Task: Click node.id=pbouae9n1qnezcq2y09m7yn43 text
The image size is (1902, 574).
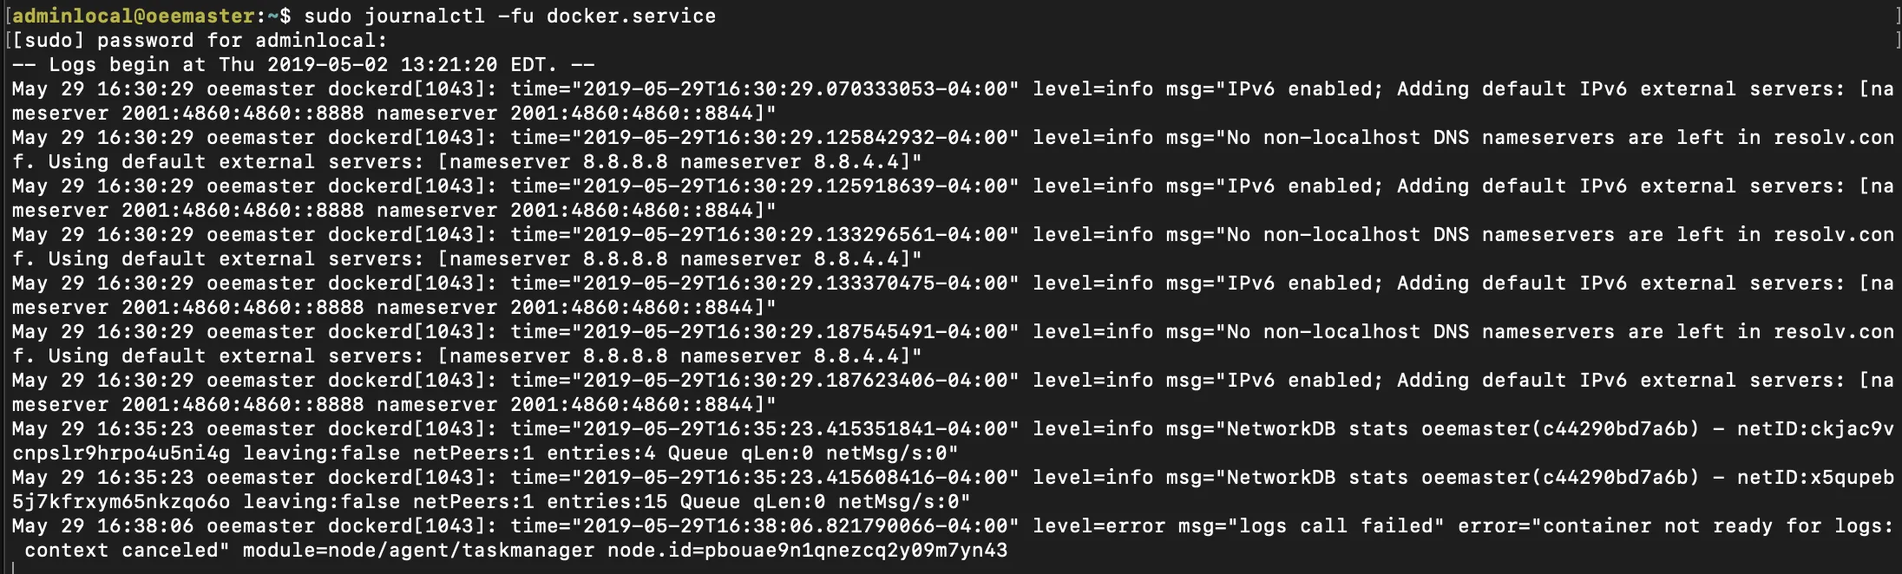Action: 807,550
